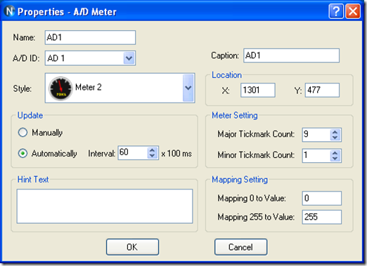Viewport: 367px width, 266px height.
Task: Decrease Minor Tickmark Count
Action: (335, 159)
